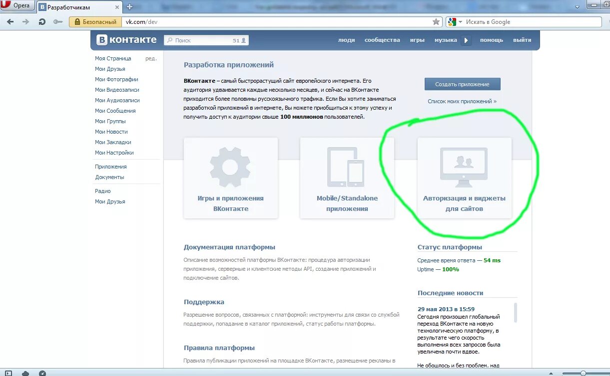Image resolution: width=610 pixels, height=376 pixels.
Task: Open Мои Сообщения
Action: 115,111
